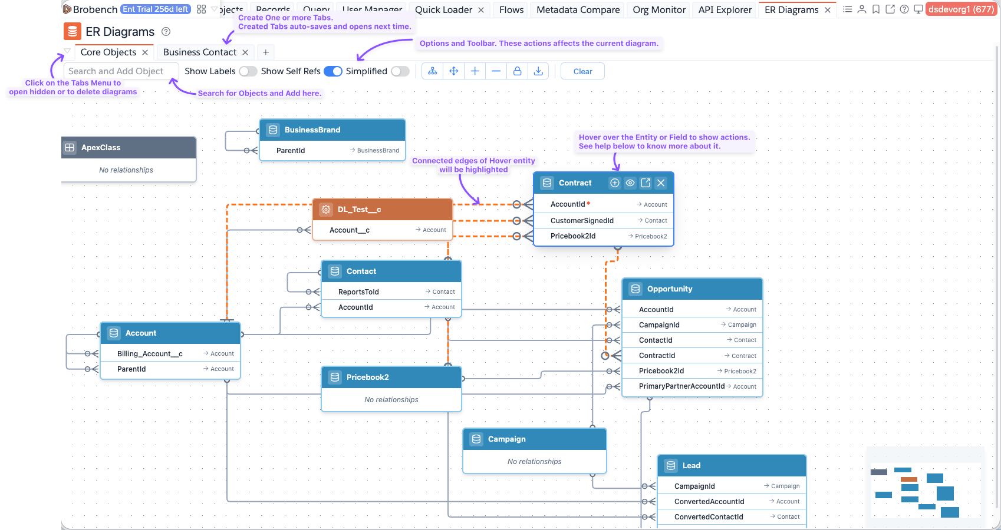Download the diagram with the export icon
1001x530 pixels.
(538, 71)
